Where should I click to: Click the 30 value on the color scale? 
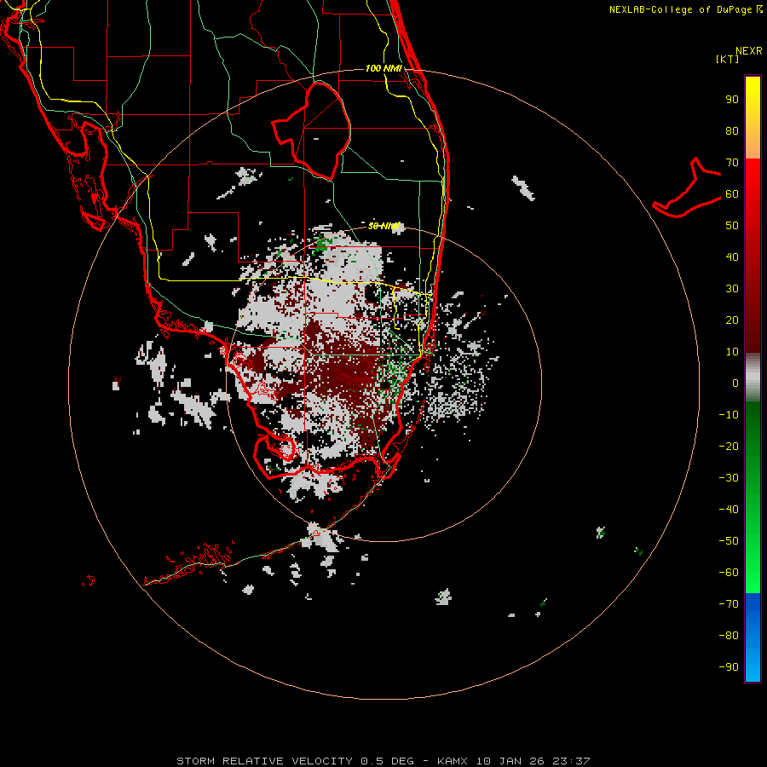(732, 289)
